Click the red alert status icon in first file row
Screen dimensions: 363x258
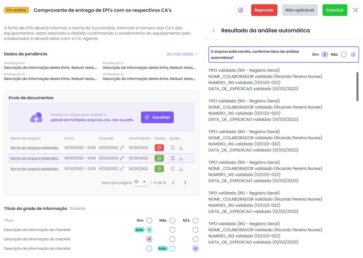point(159,148)
